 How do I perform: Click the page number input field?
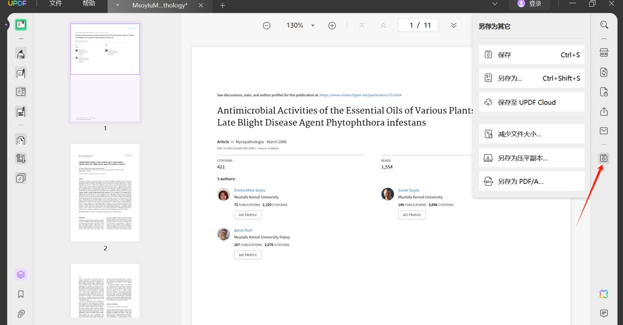point(418,25)
